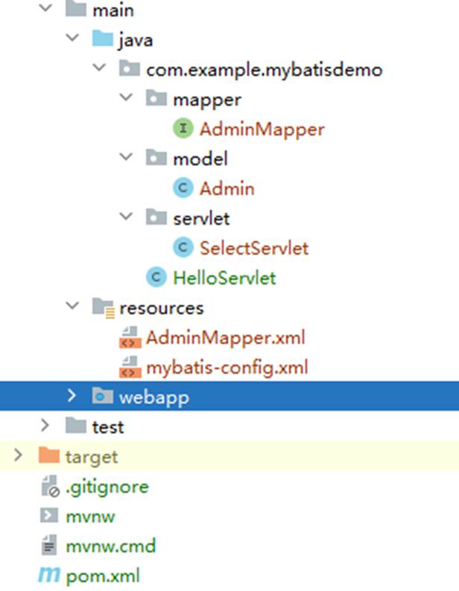Select the 'servlet' package label
The width and height of the screenshot is (459, 591).
point(201,219)
